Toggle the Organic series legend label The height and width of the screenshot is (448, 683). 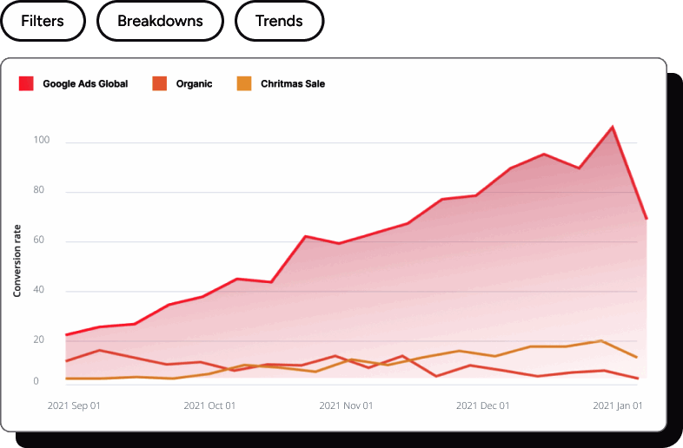pos(194,84)
